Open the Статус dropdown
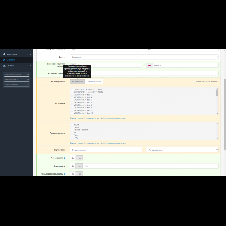Screen dimensions: 226x226 point(144,57)
